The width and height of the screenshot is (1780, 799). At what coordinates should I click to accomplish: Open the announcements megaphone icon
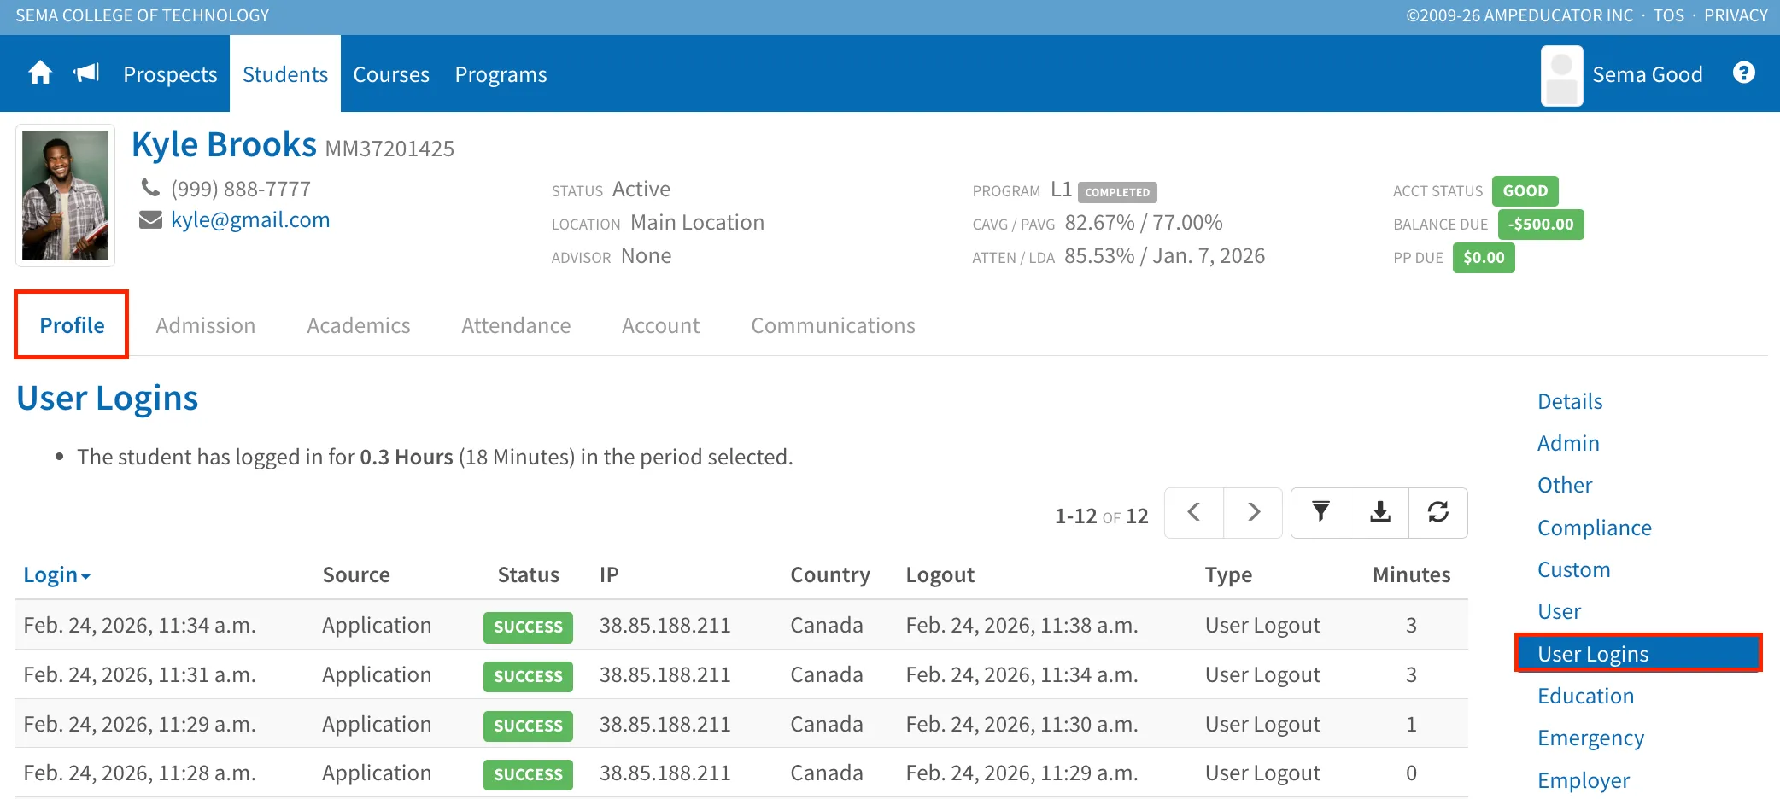[x=87, y=73]
